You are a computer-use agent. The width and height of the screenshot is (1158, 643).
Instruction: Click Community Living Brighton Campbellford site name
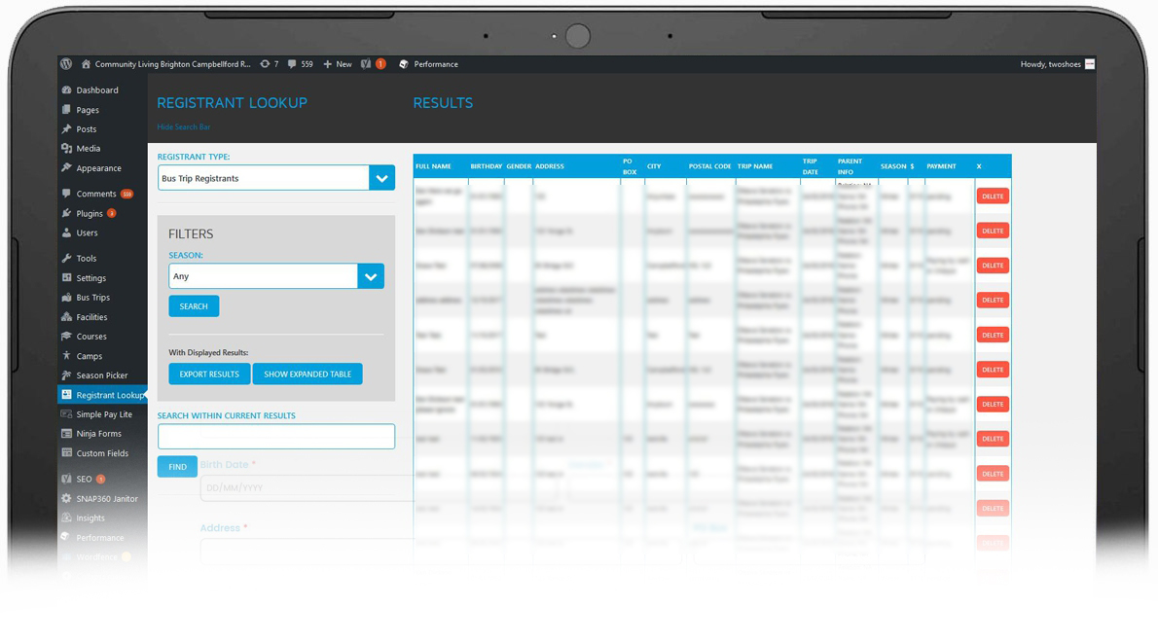[x=173, y=64]
